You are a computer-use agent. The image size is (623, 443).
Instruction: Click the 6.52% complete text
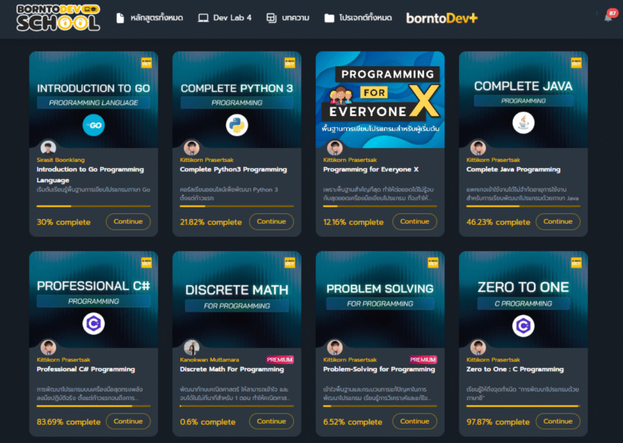point(352,422)
